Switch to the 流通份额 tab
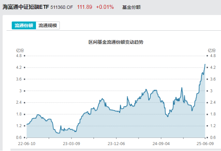Screen dimensions: 221x151 [24, 25]
